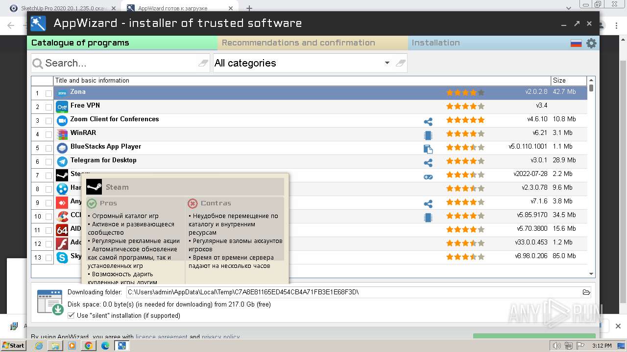
Task: Tick the checkbox for Free VPN
Action: click(x=48, y=107)
